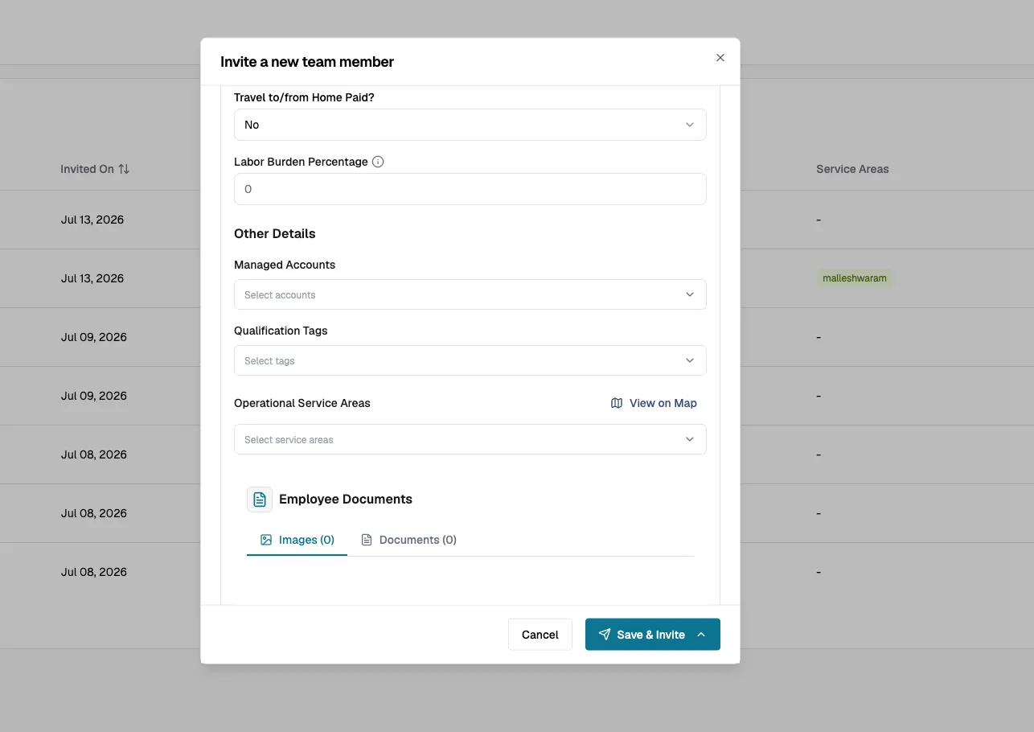This screenshot has height=732, width=1034.
Task: Click the malleshwaram service area tag
Action: [855, 278]
